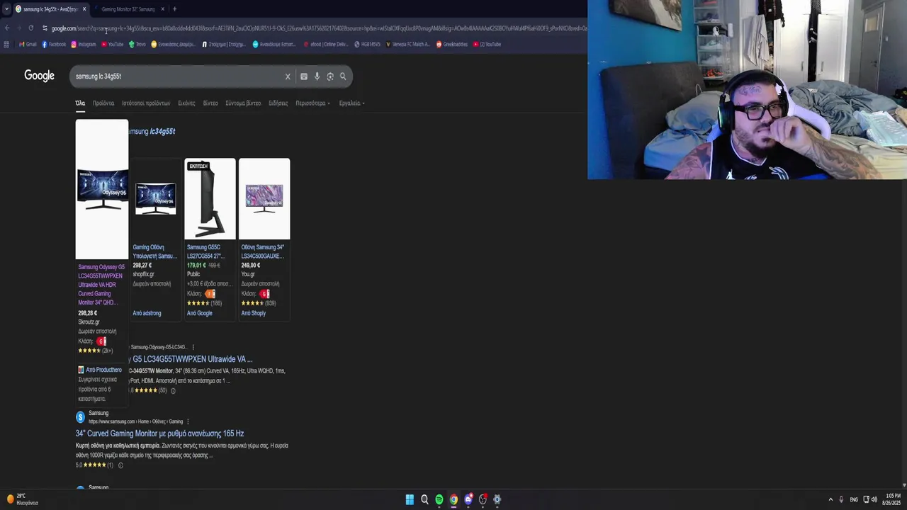Open the Samsung Odyssey G5 monitor thumbnail
The width and height of the screenshot is (907, 510).
(x=102, y=189)
